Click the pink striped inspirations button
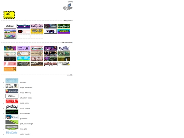Image resolution: width=184 pixels, height=138 pixels. [x=10, y=64]
